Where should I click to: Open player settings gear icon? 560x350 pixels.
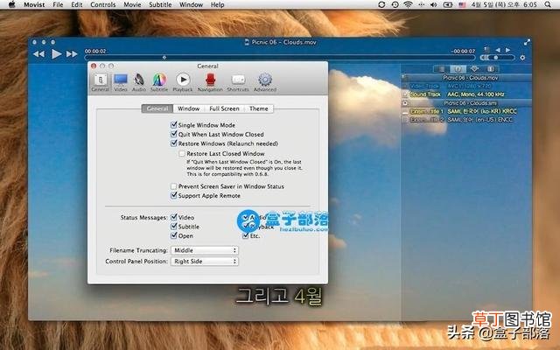(522, 58)
